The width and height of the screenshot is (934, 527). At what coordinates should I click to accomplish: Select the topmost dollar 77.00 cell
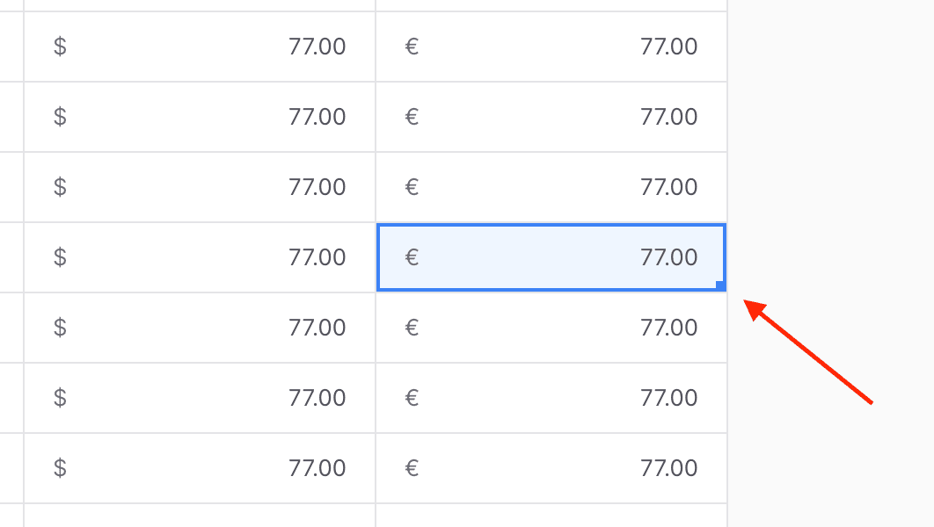click(x=200, y=47)
